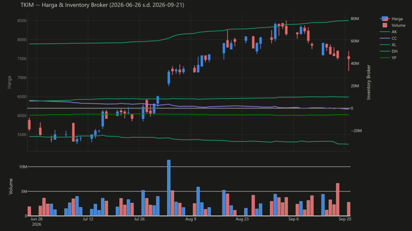412x231 pixels.
Task: Hide the CC broker legend entry
Action: 388,38
